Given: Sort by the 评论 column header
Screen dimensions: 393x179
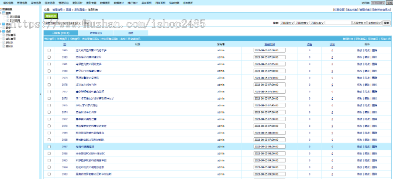Looking at the screenshot, I should pyautogui.click(x=332, y=44).
